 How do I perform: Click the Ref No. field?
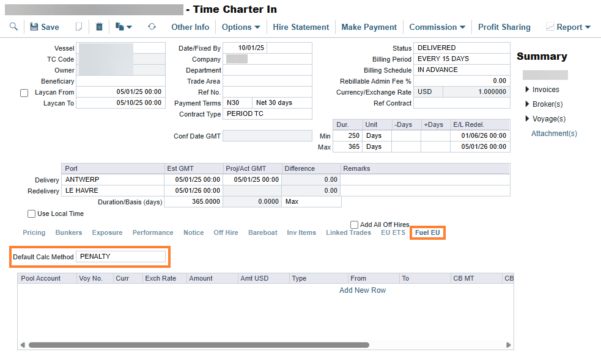268,92
